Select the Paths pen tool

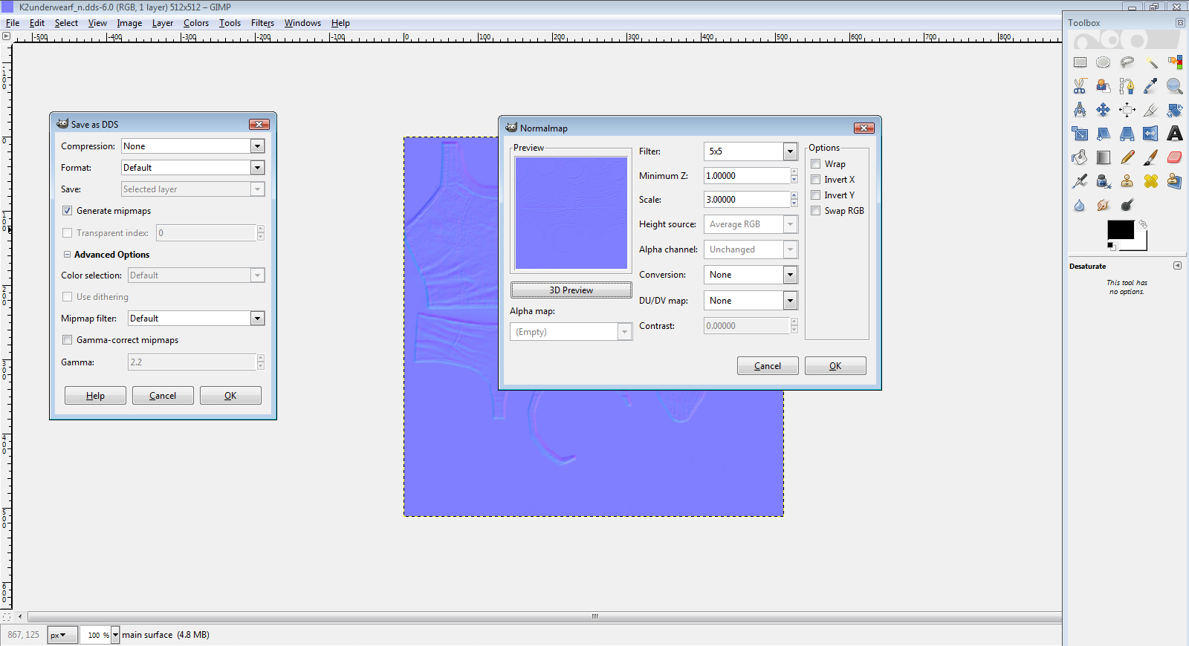coord(1127,86)
